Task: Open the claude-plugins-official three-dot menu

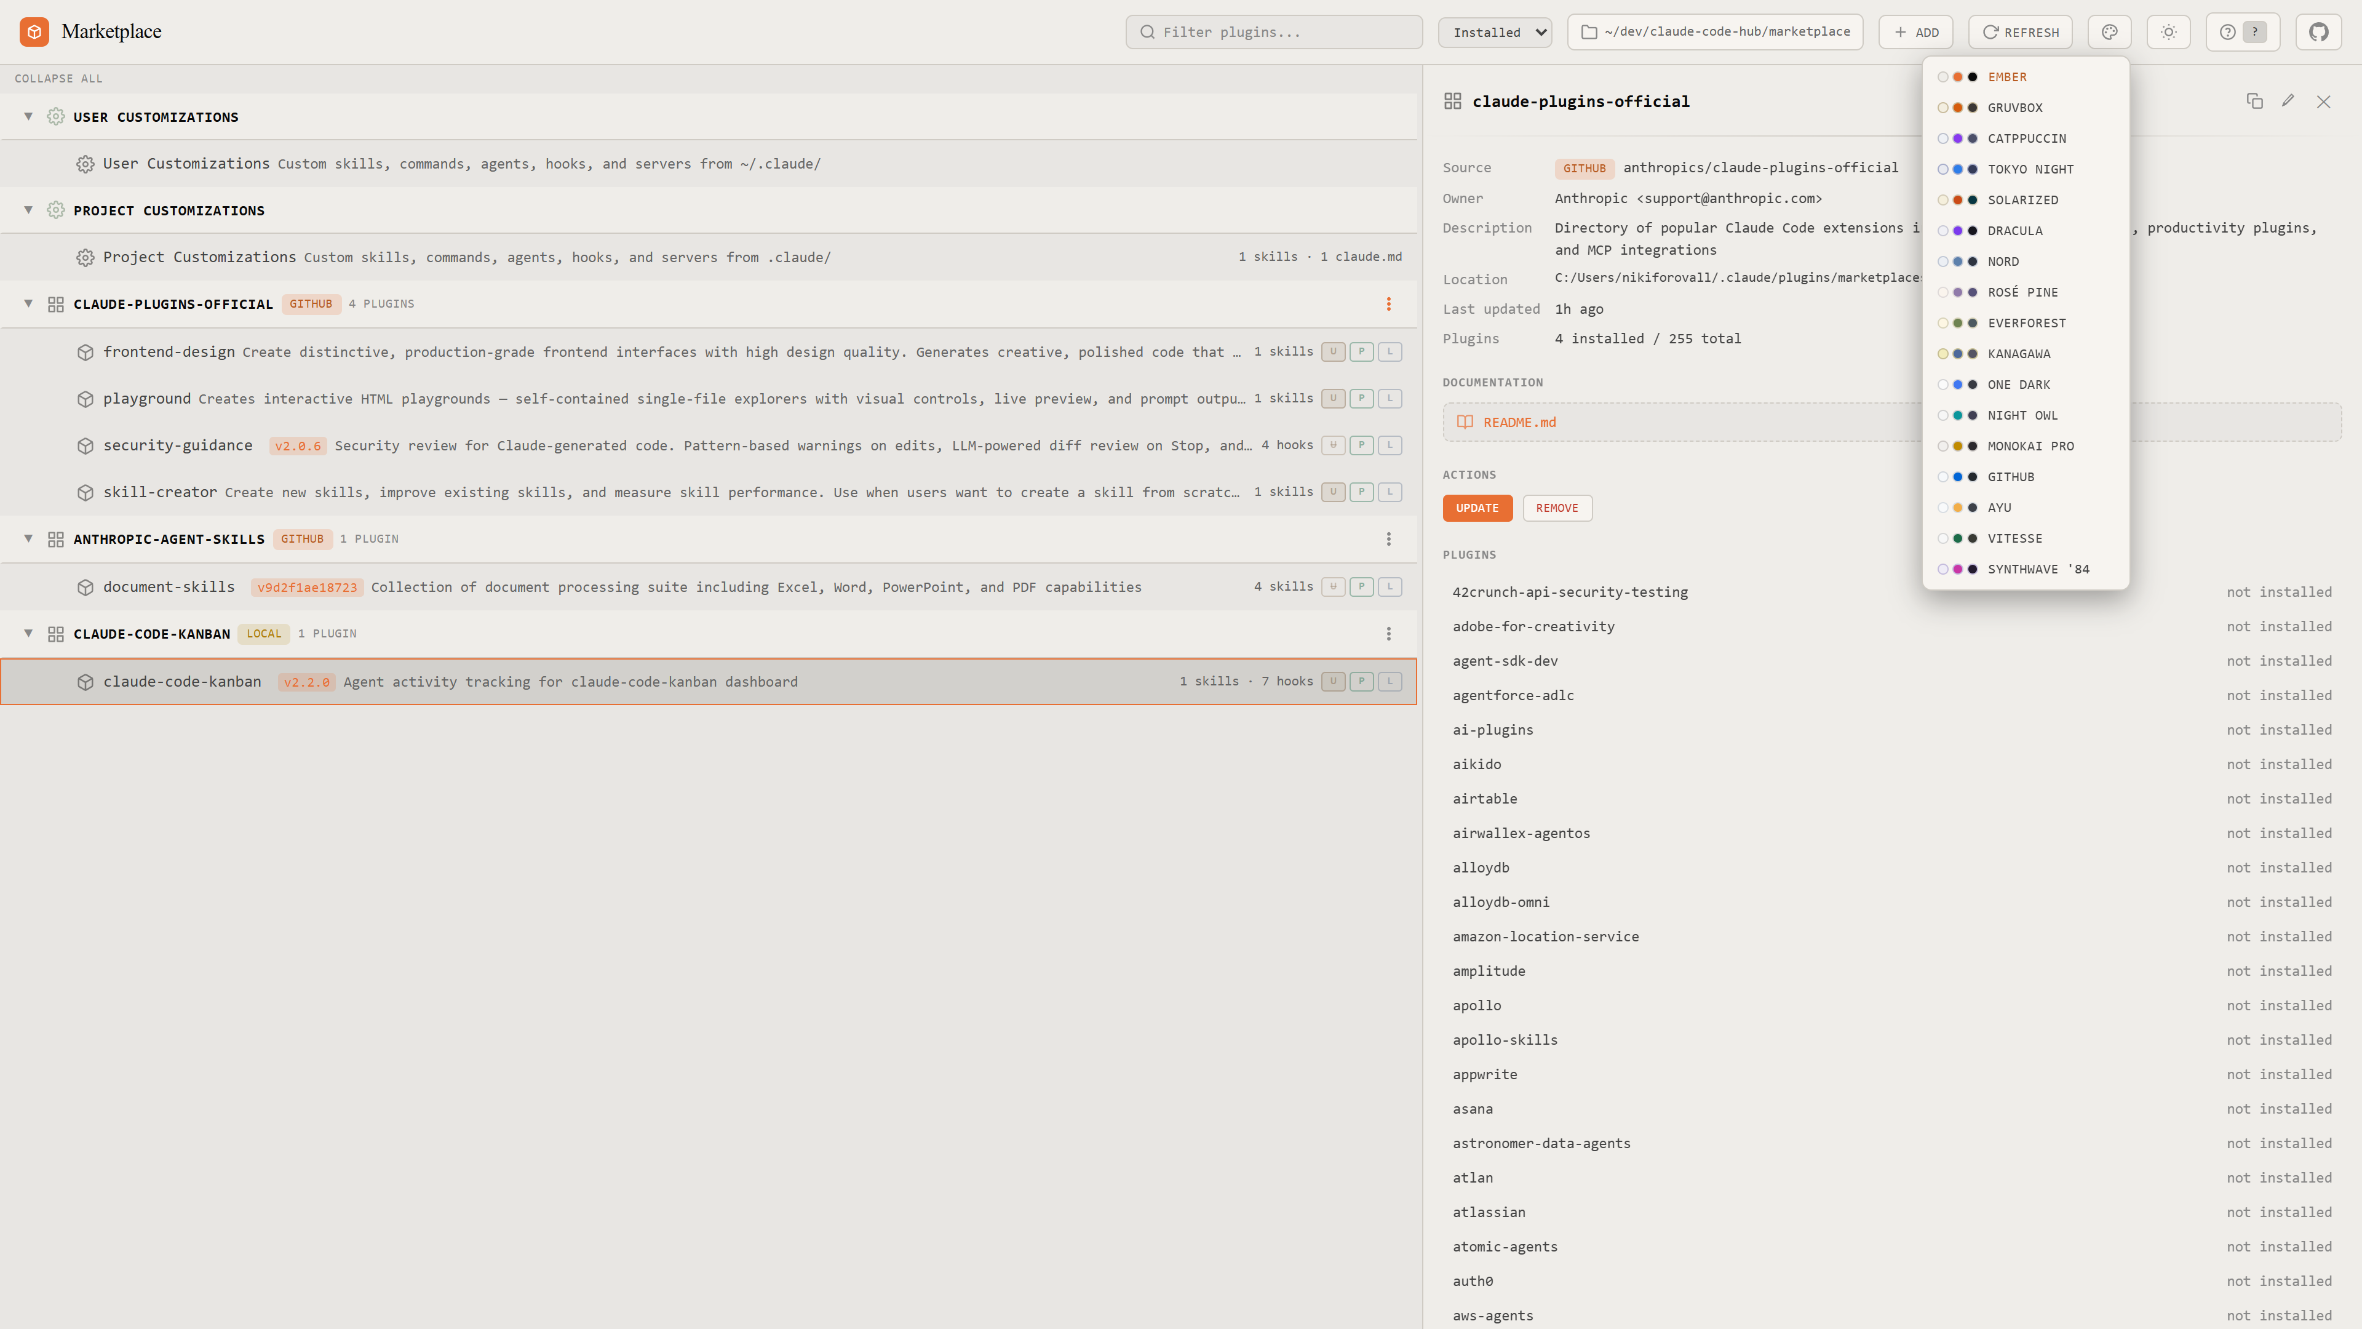Action: click(1388, 303)
